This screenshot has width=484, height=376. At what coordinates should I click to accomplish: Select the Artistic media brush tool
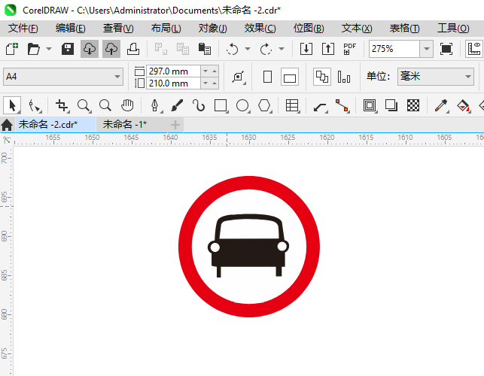coord(177,106)
